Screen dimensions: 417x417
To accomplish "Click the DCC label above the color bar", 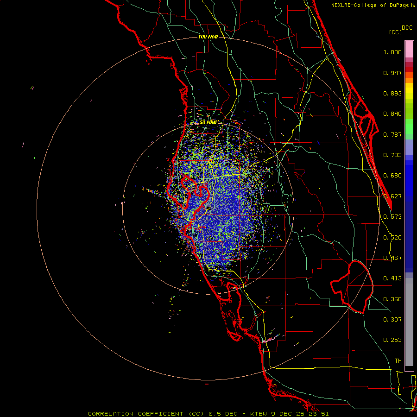I will pyautogui.click(x=407, y=28).
